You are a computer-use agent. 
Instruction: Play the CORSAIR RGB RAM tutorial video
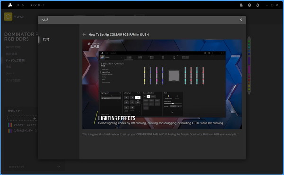tap(162, 84)
